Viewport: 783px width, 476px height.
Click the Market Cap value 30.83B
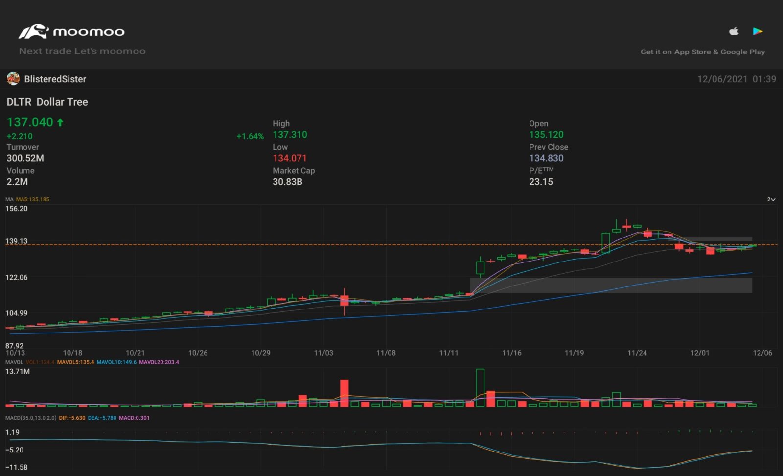pyautogui.click(x=287, y=181)
